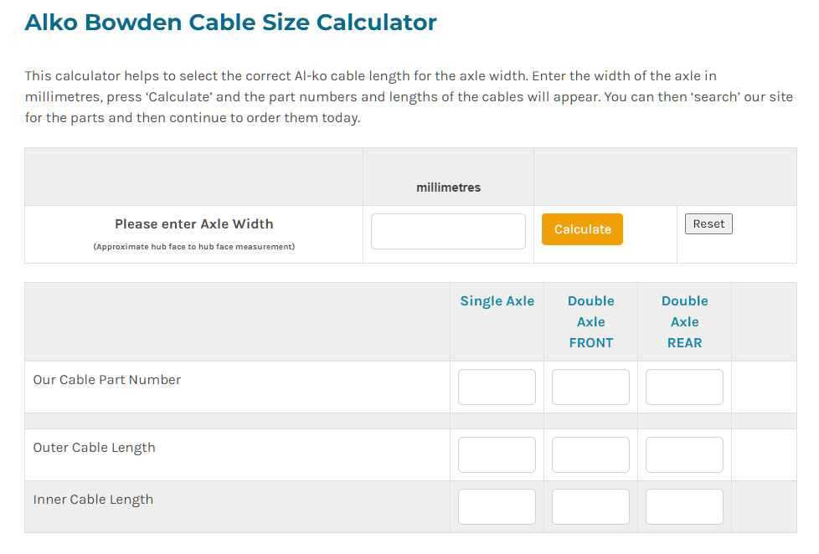Screen dimensions: 819x554
Task: Click the Double Axle FRONT inner cable length field
Action: tap(590, 506)
